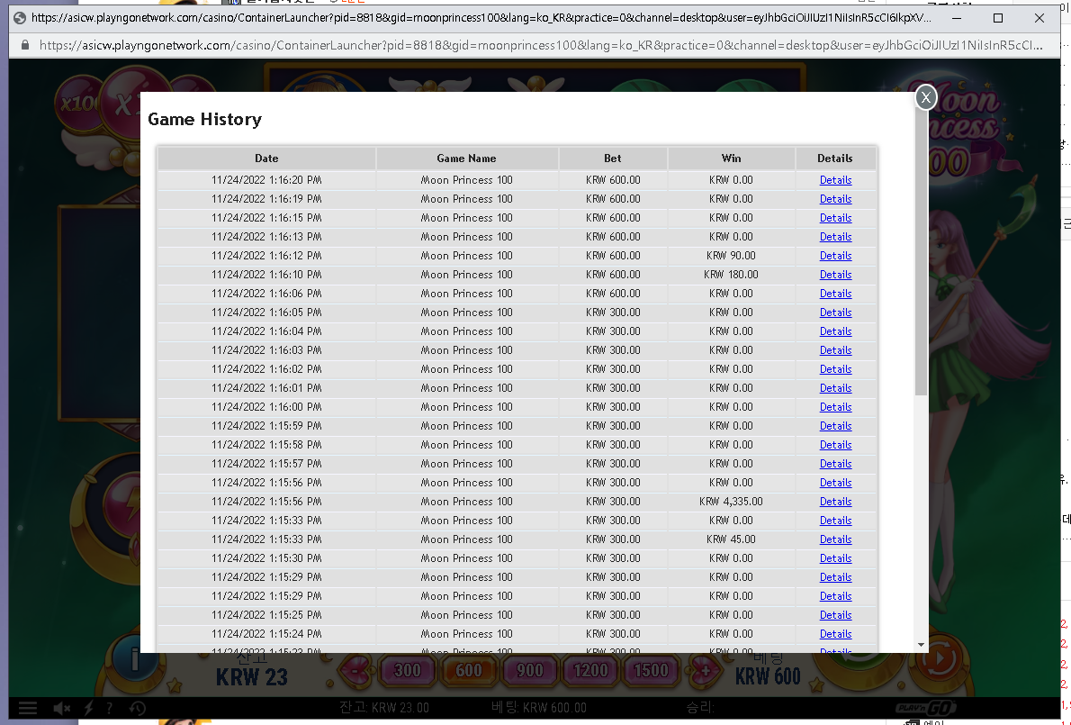Open Details for the 1:16:20 PM round

click(835, 180)
